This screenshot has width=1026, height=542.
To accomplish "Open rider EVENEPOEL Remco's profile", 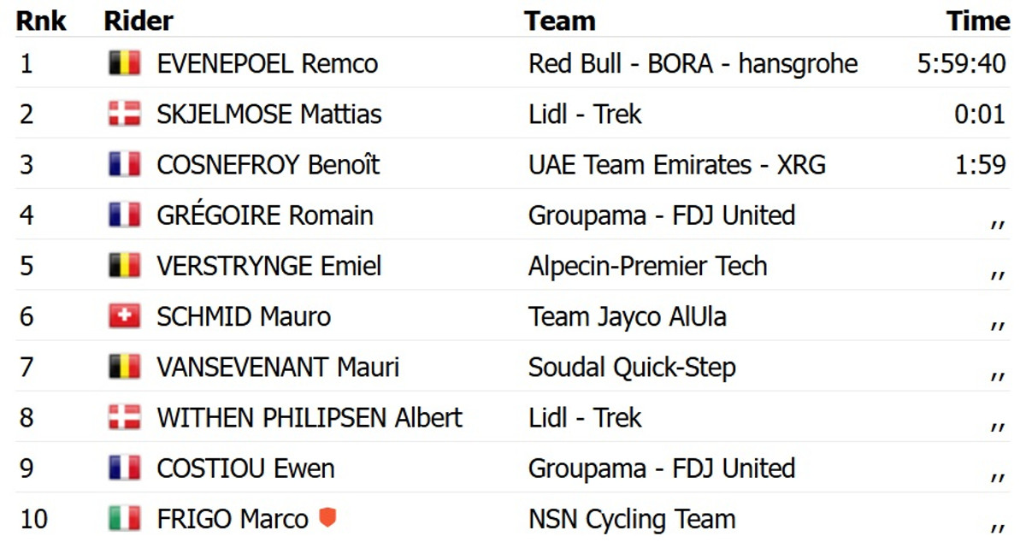I will [x=267, y=64].
